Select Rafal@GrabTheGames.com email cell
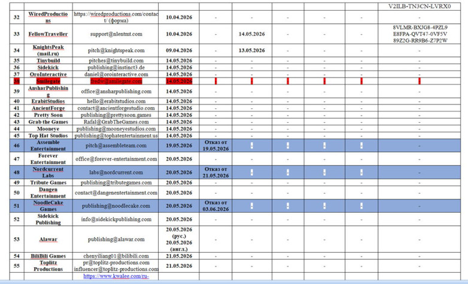The width and height of the screenshot is (468, 284). [116, 122]
